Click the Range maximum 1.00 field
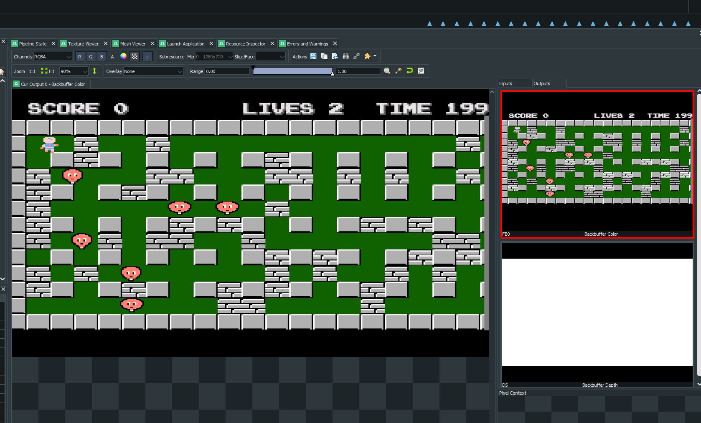Viewport: 701px width, 423px height. 358,71
